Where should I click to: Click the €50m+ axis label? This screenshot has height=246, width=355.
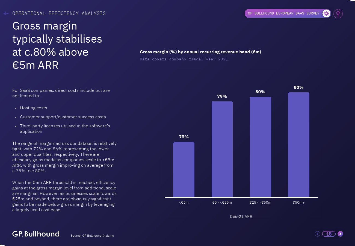[x=298, y=203]
